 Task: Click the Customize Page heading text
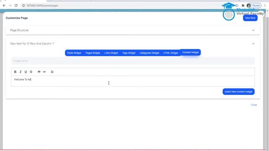[x=17, y=18]
